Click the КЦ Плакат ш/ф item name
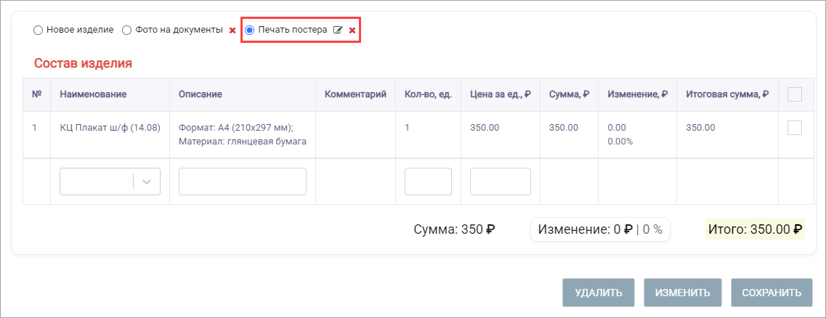 [110, 127]
